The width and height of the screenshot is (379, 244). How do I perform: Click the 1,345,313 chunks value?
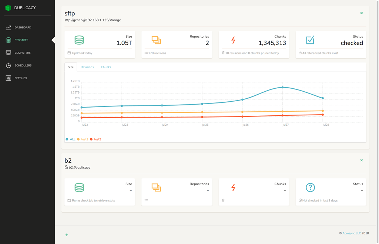coord(272,43)
